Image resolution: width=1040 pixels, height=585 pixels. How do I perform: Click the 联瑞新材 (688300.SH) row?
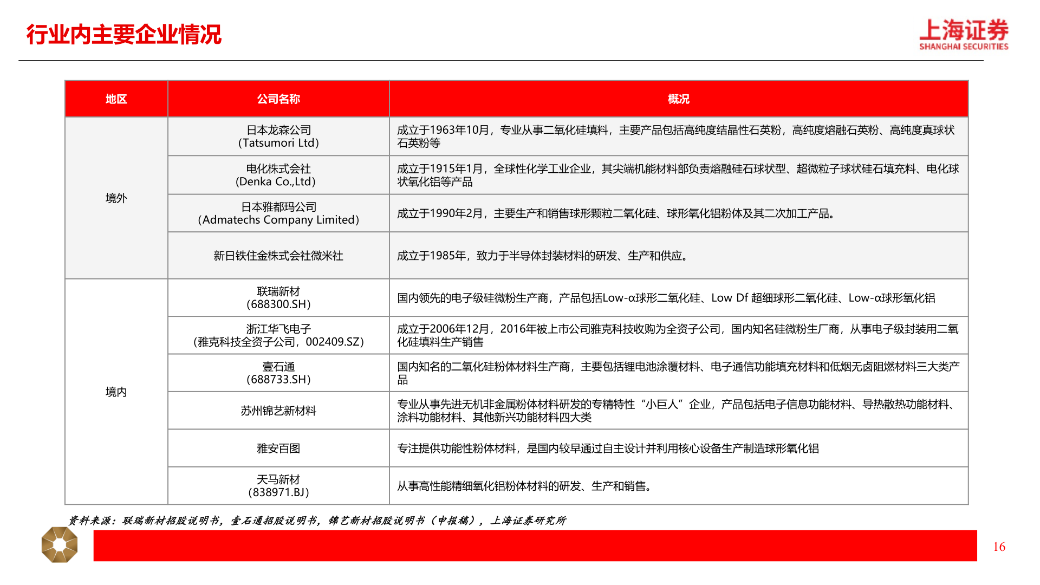[279, 297]
